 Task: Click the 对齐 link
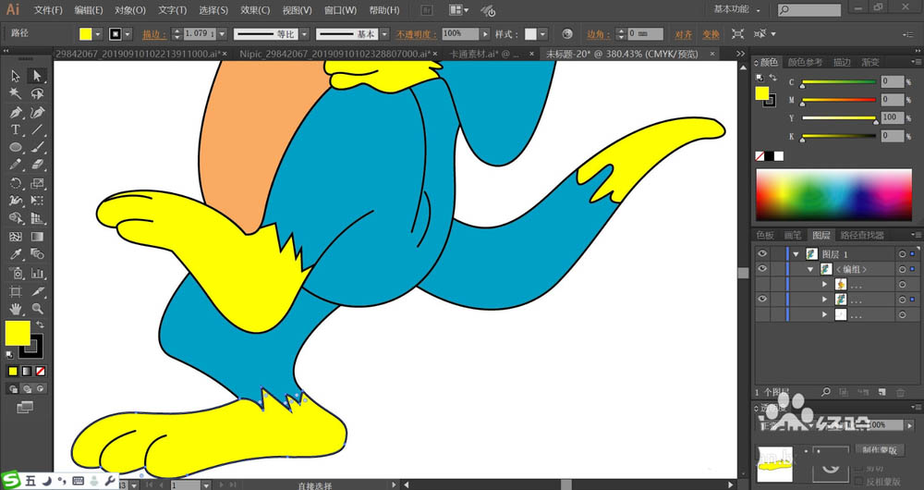[684, 34]
